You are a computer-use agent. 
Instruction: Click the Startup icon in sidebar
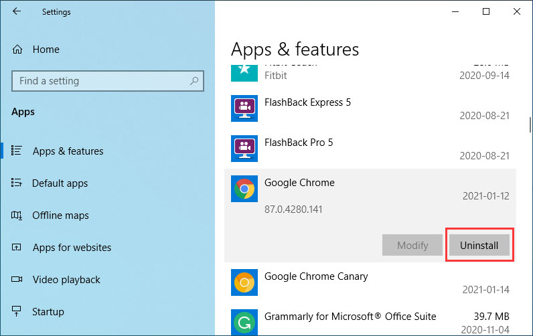tap(16, 311)
